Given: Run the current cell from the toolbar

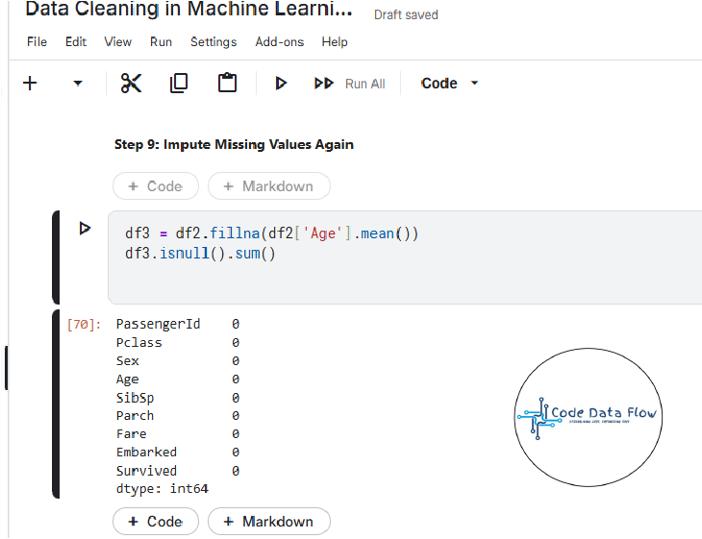Looking at the screenshot, I should point(281,84).
